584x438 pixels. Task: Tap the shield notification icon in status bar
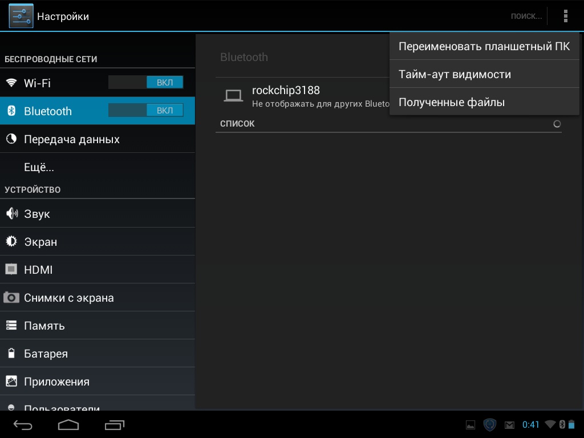(x=489, y=425)
